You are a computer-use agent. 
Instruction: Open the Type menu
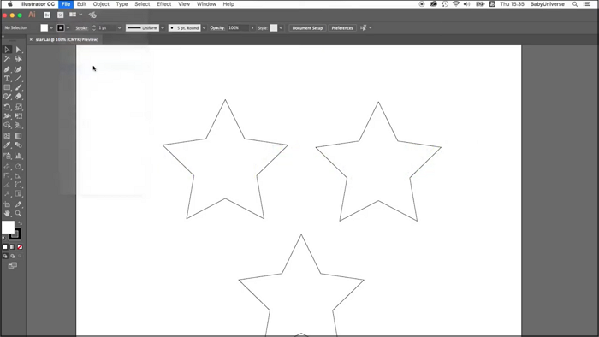pyautogui.click(x=122, y=4)
